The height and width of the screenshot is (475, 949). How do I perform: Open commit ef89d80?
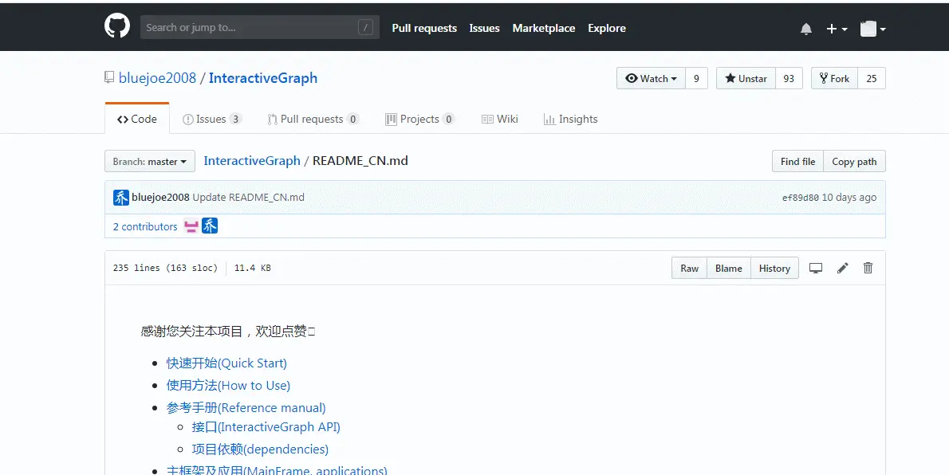point(800,198)
